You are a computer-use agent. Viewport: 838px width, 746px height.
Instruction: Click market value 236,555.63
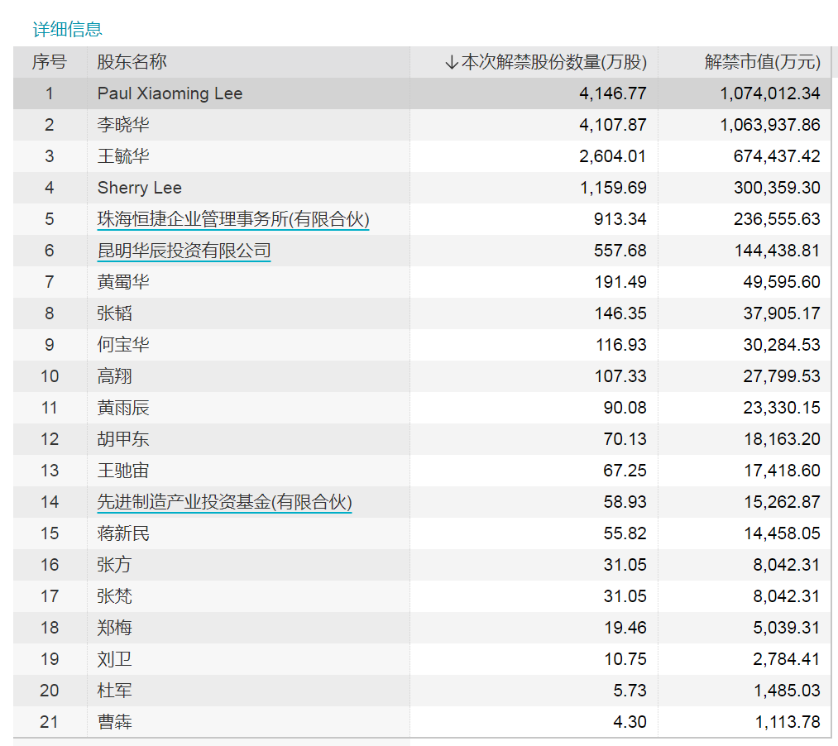click(777, 219)
